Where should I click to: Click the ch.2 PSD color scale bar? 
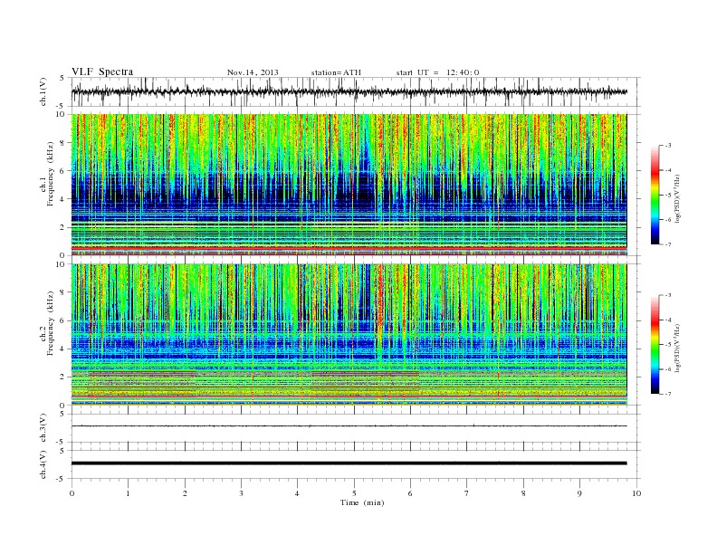point(655,344)
